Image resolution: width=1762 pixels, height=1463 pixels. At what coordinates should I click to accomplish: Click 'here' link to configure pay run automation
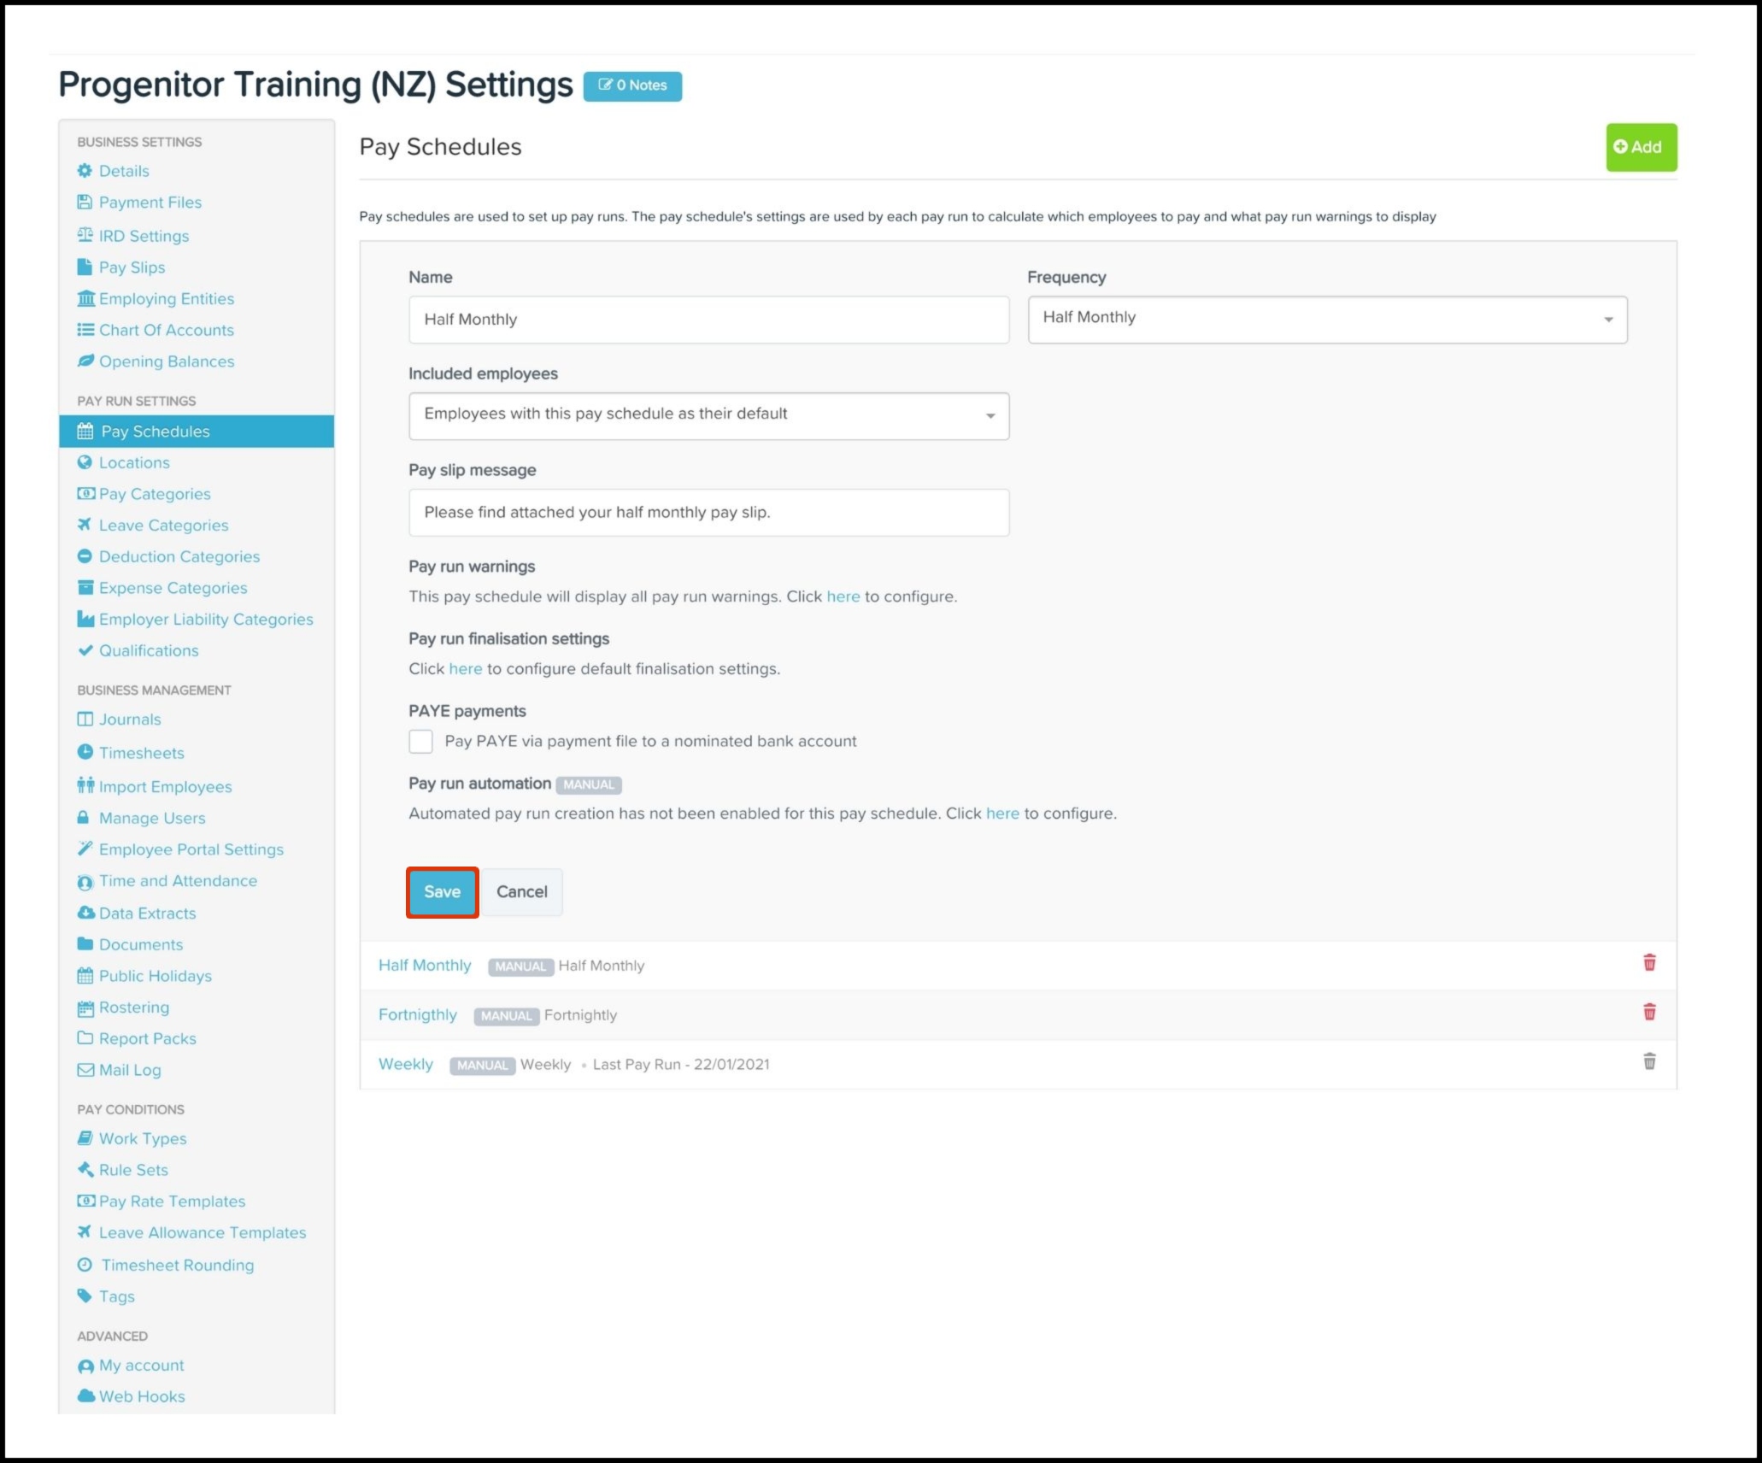click(x=1002, y=814)
